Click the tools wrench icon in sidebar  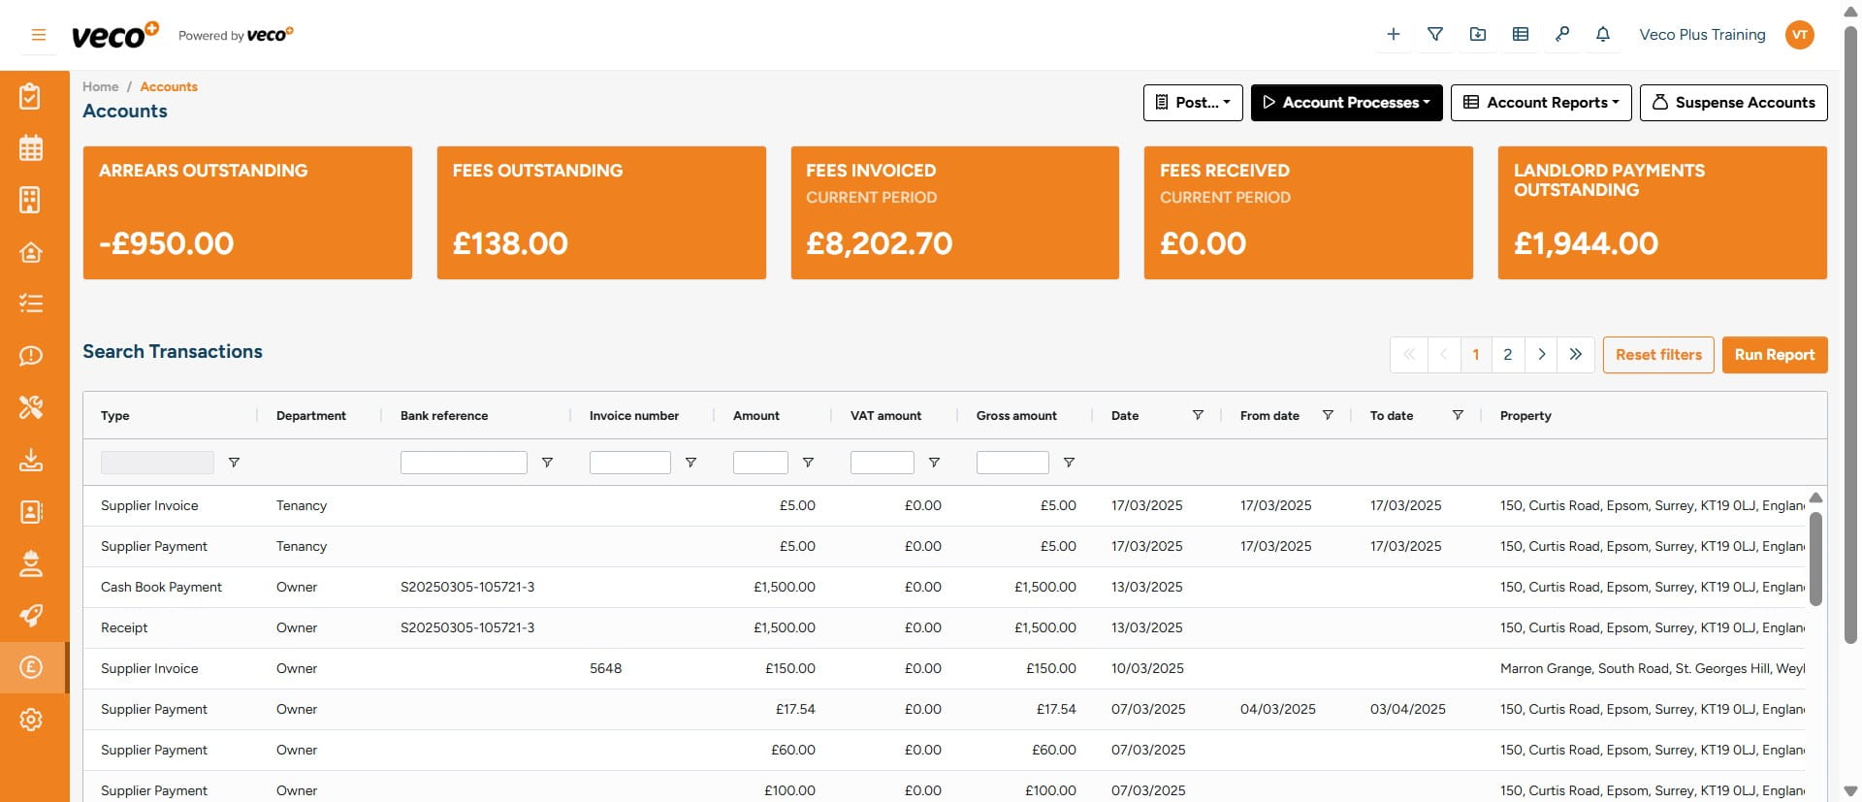(x=31, y=407)
